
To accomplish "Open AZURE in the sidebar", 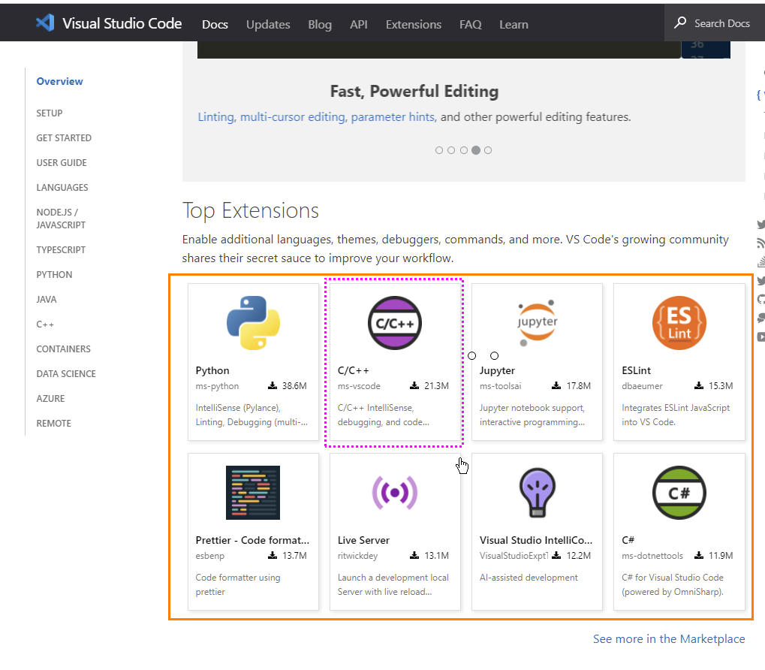I will coord(50,399).
